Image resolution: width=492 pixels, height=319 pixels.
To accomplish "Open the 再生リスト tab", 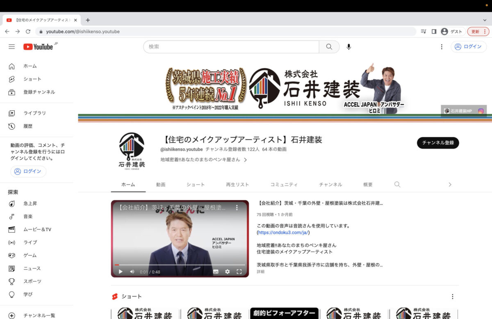I will tap(237, 185).
